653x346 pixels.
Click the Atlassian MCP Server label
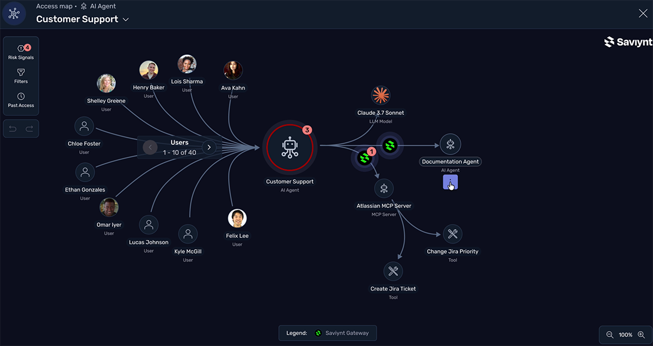point(384,206)
